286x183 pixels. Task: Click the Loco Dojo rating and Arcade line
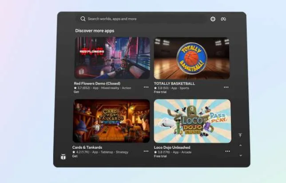click(x=173, y=152)
